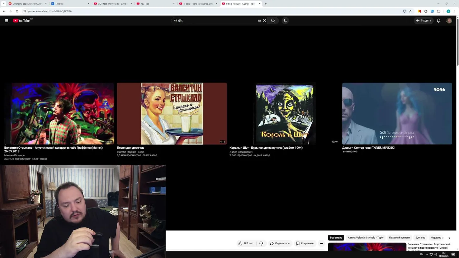Clear the search query with the X

tap(264, 20)
